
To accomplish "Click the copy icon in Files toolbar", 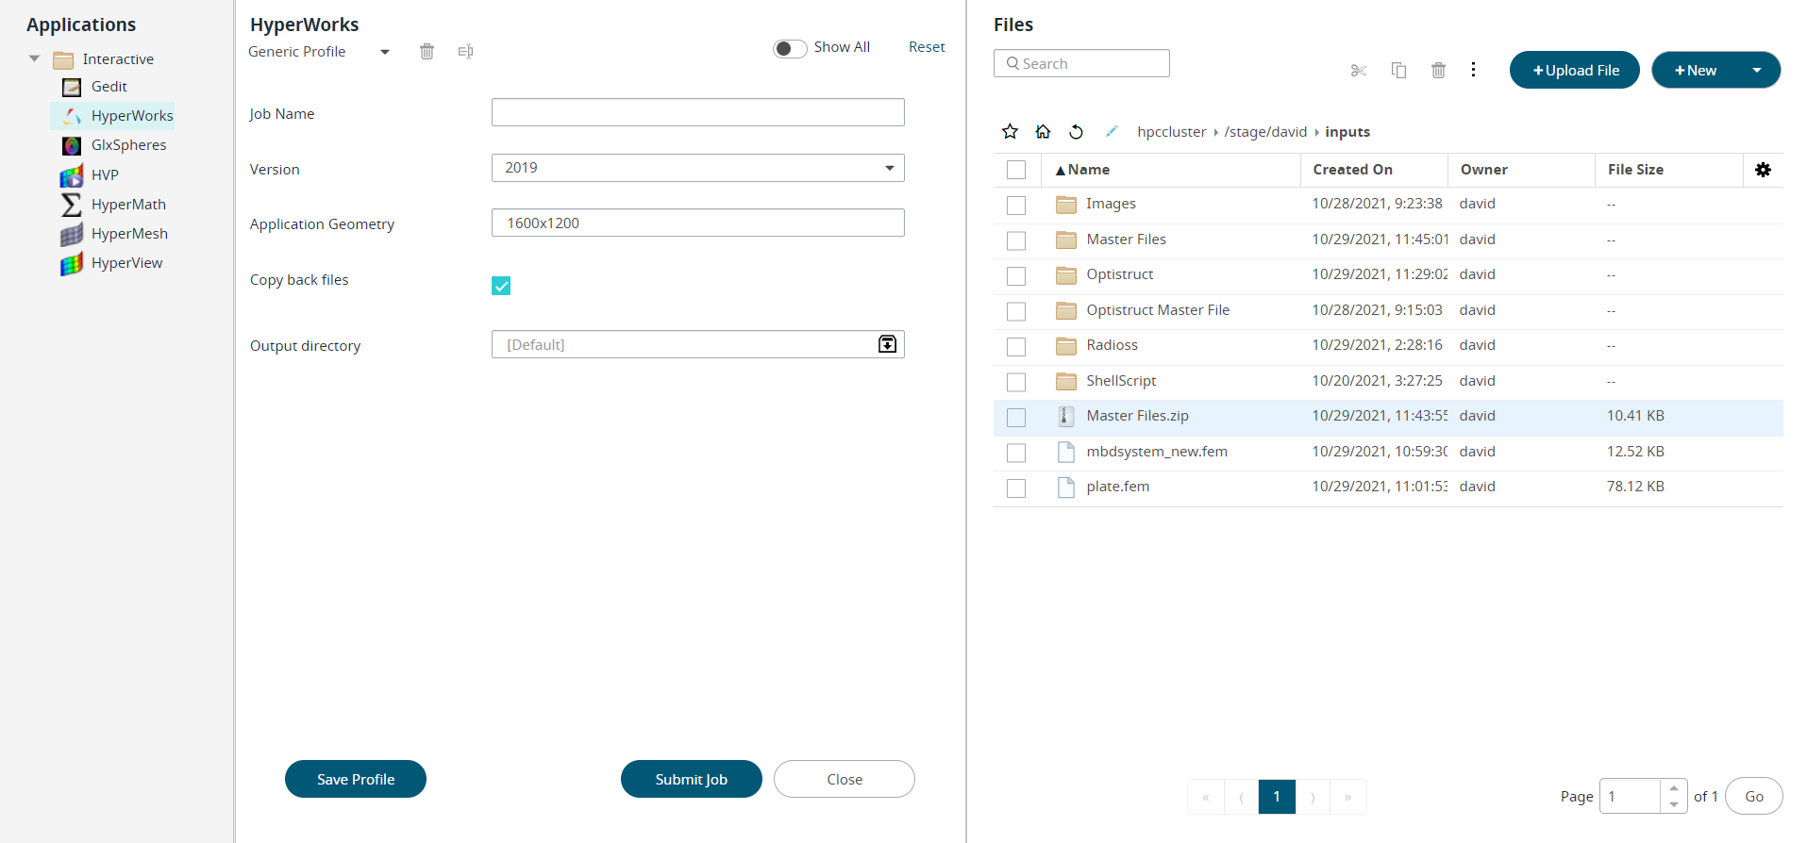I will (1398, 71).
